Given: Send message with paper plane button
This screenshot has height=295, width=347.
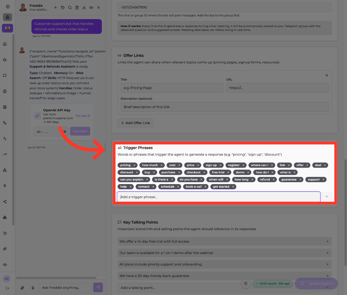Looking at the screenshot, I should click(98, 287).
